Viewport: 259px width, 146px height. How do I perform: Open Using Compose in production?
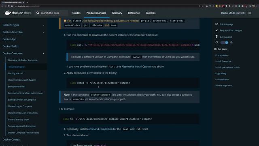[x=23, y=113]
